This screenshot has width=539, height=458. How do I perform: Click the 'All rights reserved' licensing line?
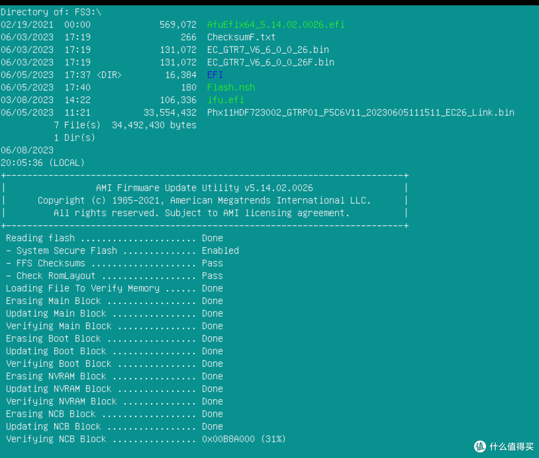[x=202, y=213]
